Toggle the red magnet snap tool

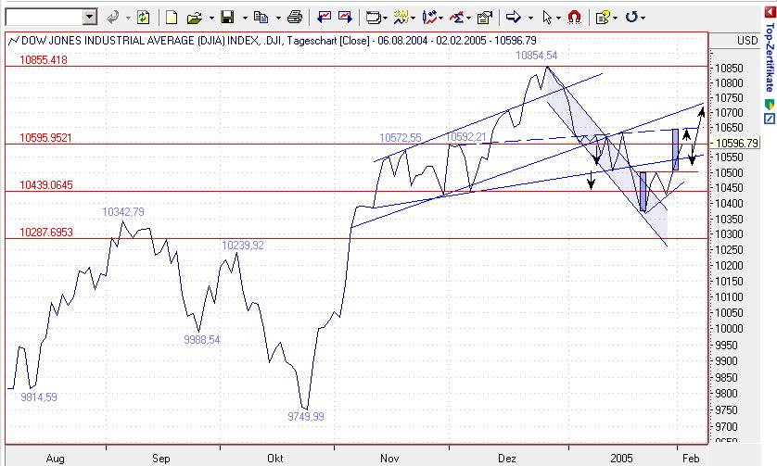tap(574, 18)
